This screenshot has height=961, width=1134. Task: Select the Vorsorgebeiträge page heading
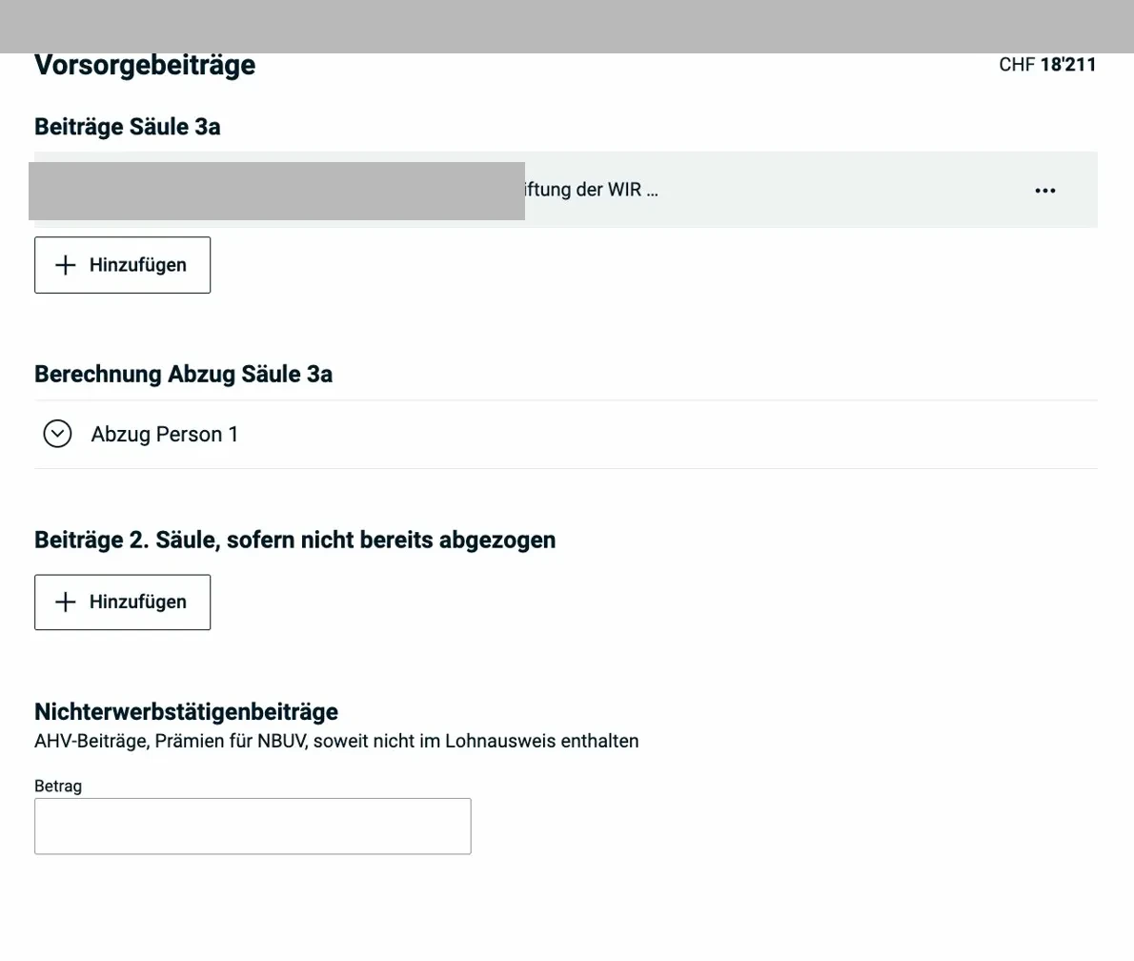click(144, 64)
